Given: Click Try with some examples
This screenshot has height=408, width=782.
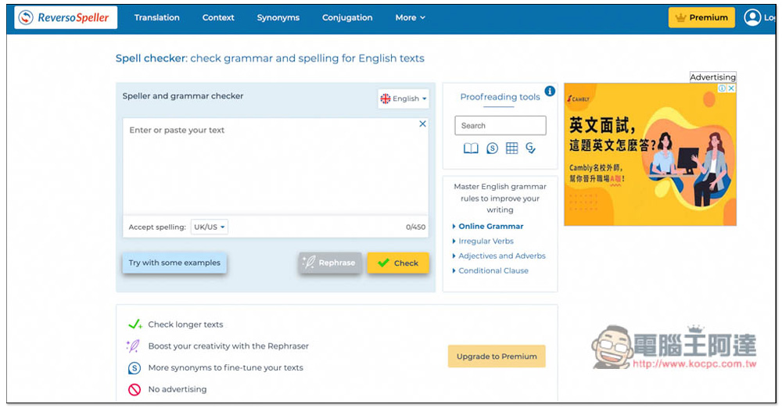Looking at the screenshot, I should click(174, 263).
